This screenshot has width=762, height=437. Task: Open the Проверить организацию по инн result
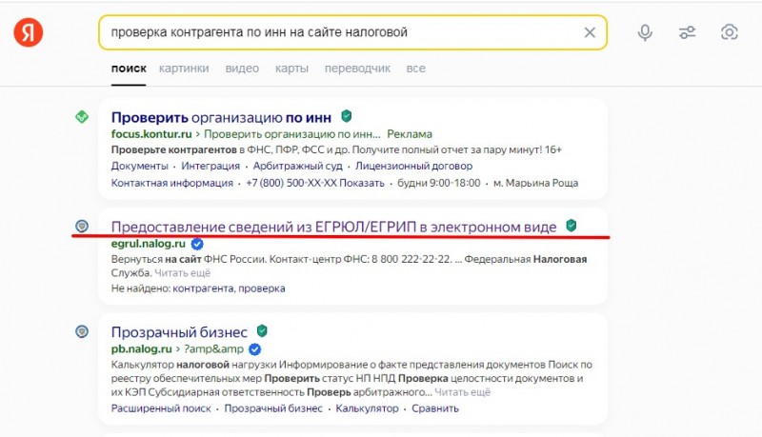(221, 117)
